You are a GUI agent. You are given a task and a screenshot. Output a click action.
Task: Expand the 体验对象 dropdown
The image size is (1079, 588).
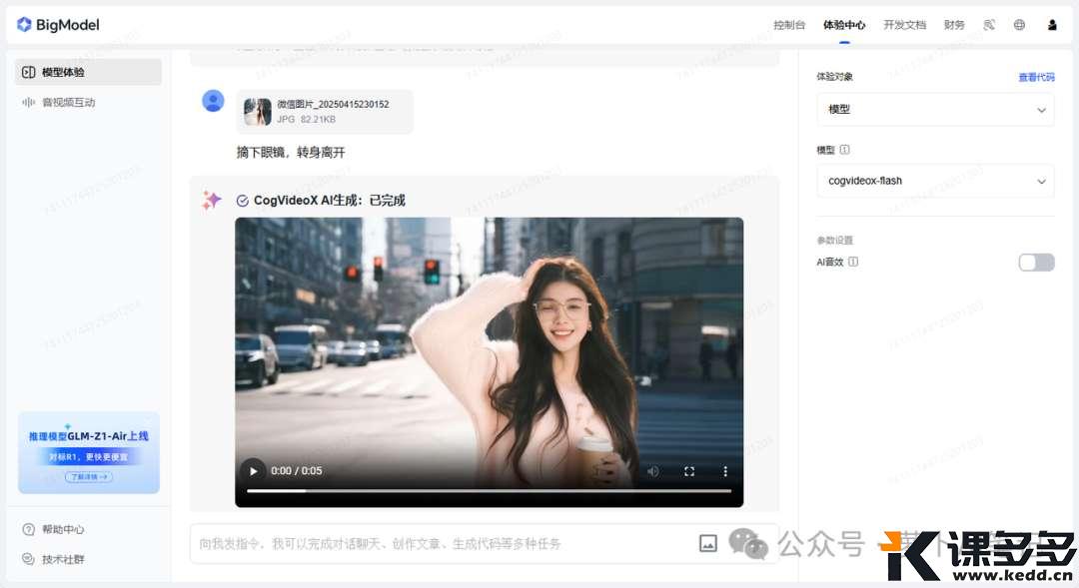point(934,110)
